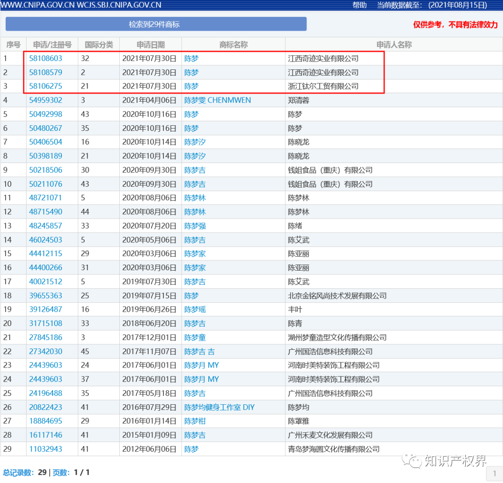The height and width of the screenshot is (483, 503).
Task: Open the 帮助 help link
Action: click(x=359, y=5)
